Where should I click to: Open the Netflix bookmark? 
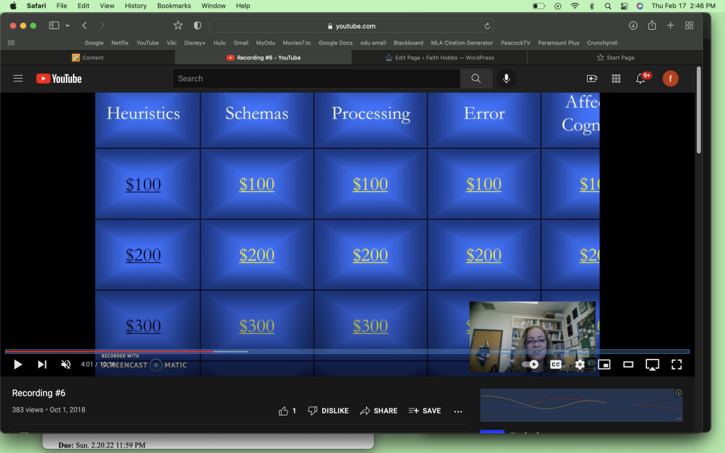tap(120, 42)
